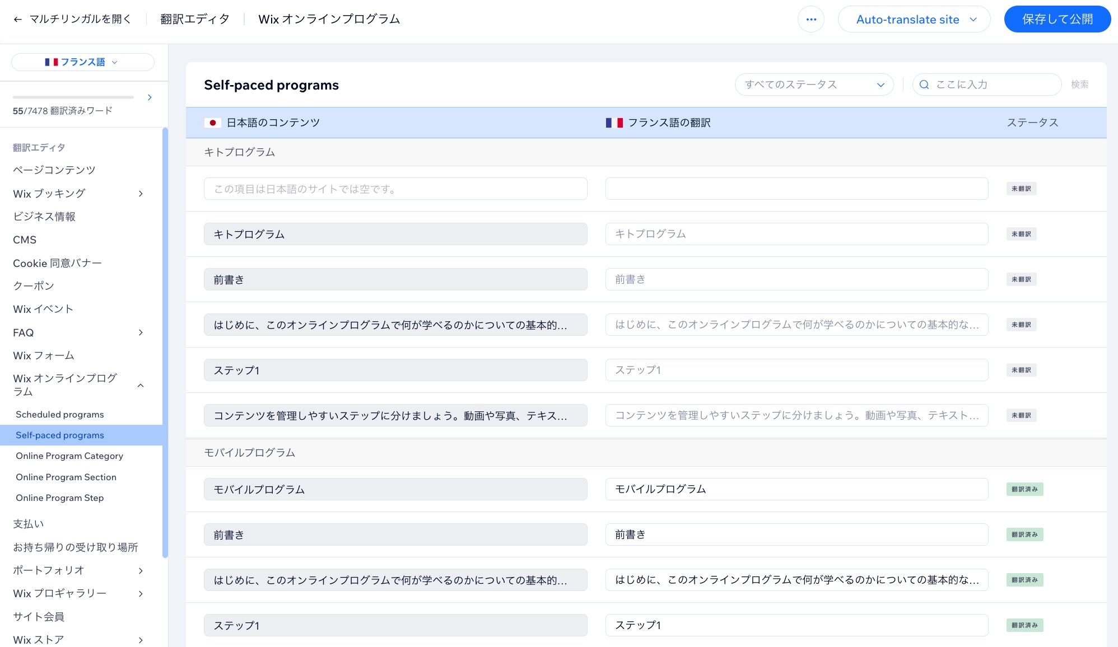
Task: Expand Wix ブッキング chevron
Action: coord(141,194)
